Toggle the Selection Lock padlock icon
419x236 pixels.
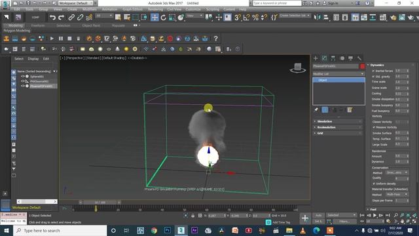point(192,216)
